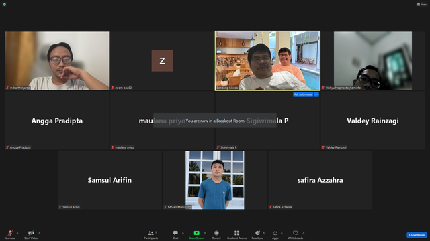Click muted mic icon beside Valdey Rainzagi label
This screenshot has height=241, width=430.
click(323, 147)
